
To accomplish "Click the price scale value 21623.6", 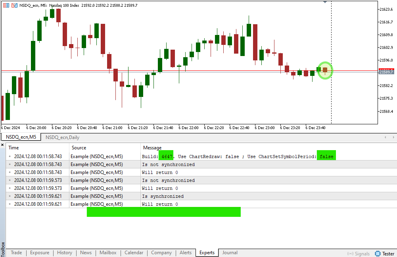I will 386,10.
